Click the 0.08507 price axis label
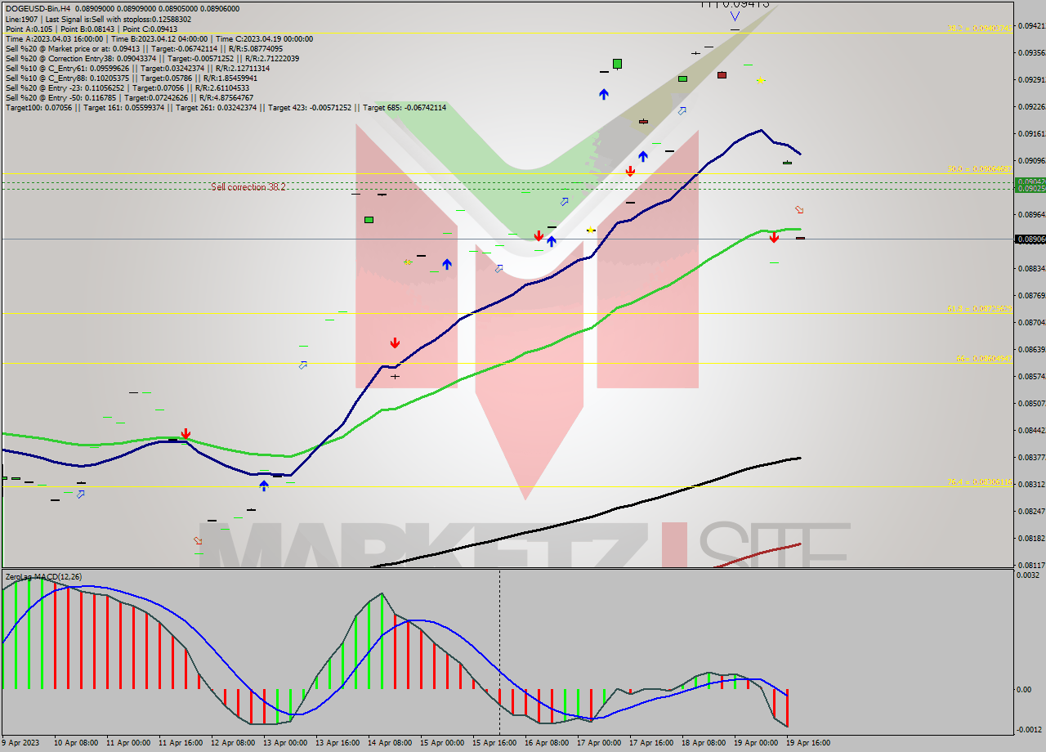Image resolution: width=1046 pixels, height=752 pixels. 1032,404
